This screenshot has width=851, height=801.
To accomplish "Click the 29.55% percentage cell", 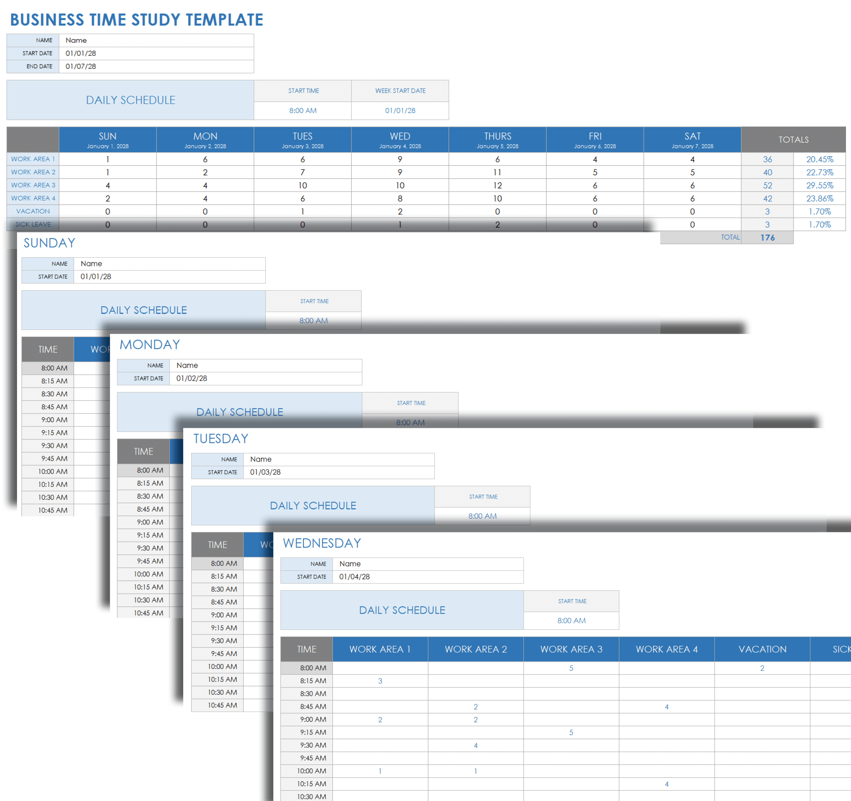I will pos(819,185).
